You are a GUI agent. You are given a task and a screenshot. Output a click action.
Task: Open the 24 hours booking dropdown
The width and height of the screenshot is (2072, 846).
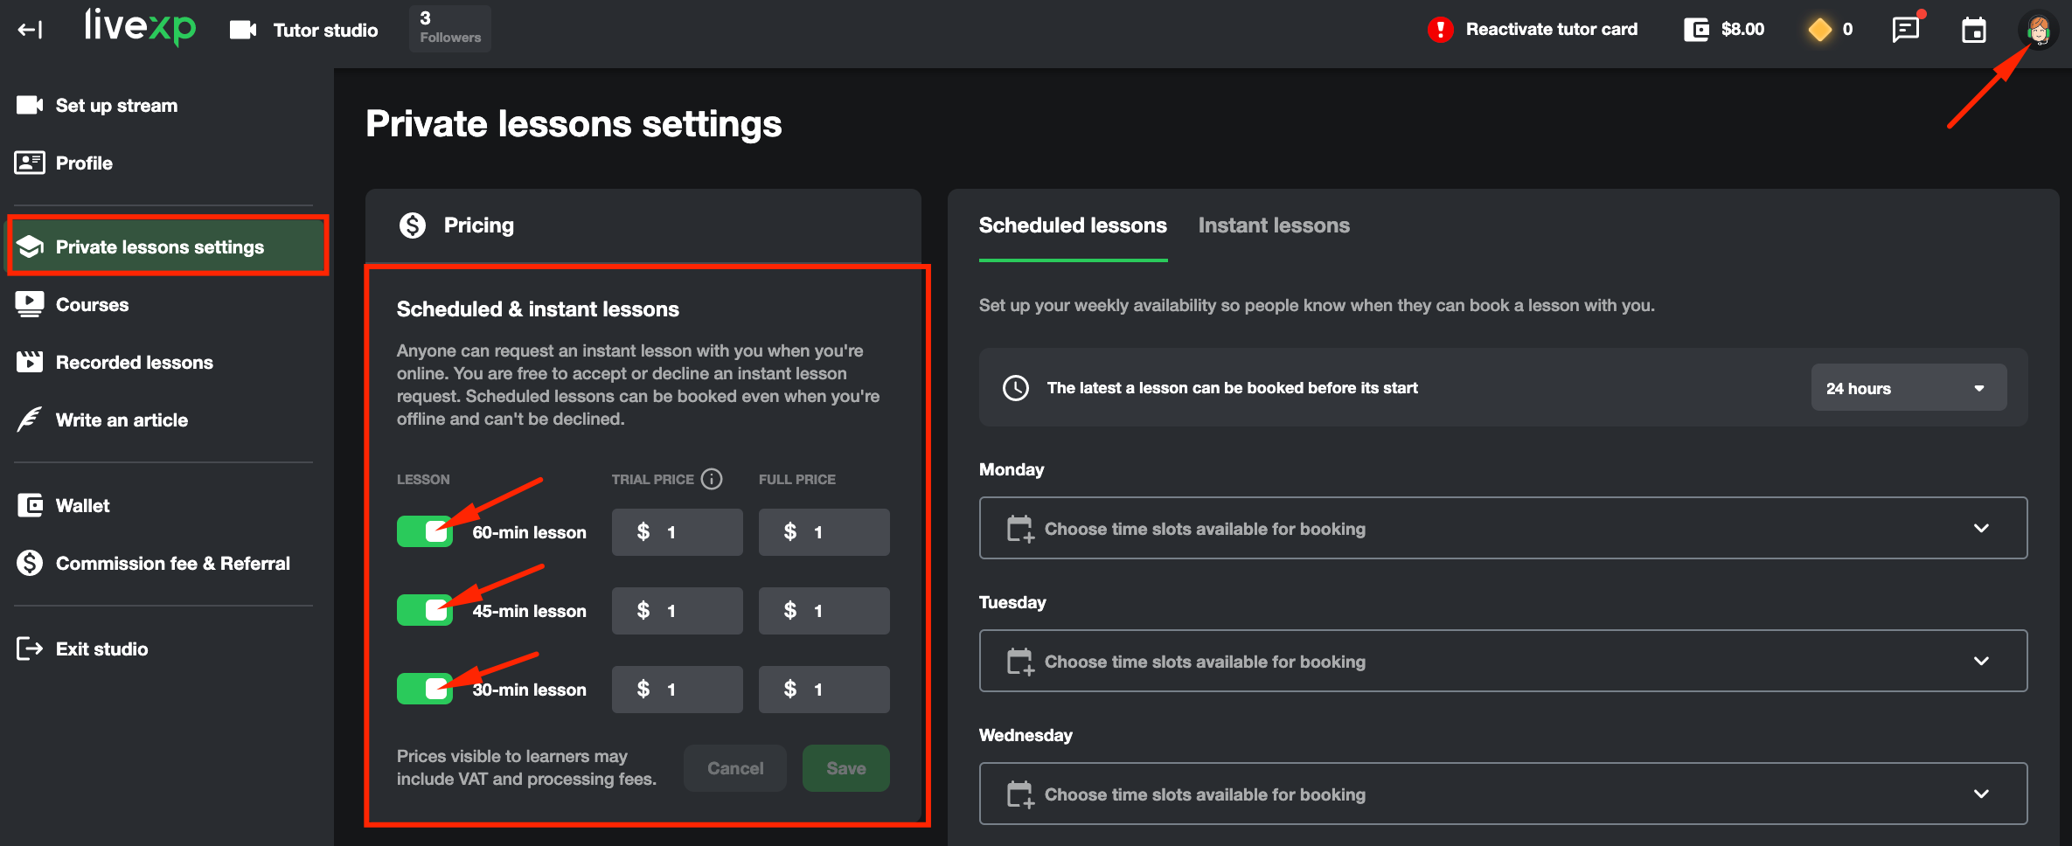1908,388
